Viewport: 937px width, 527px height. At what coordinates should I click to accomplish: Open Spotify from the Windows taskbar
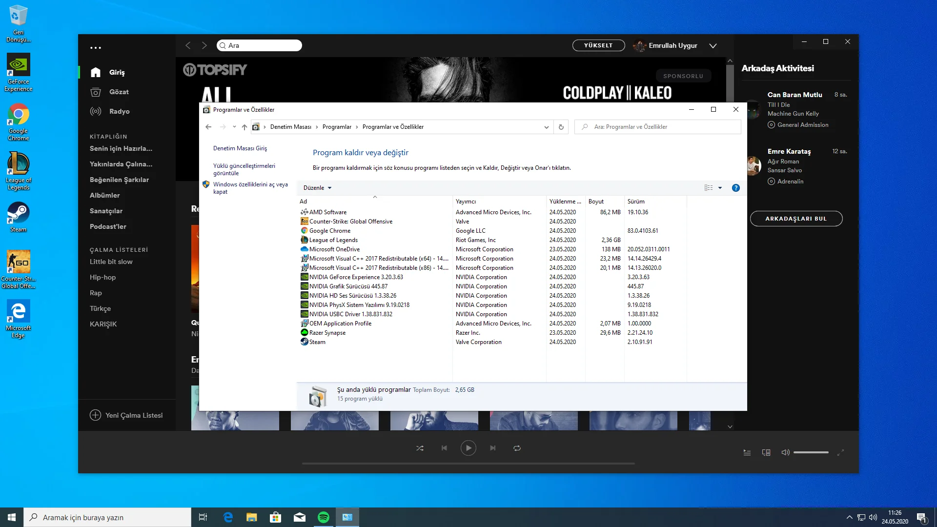(323, 517)
